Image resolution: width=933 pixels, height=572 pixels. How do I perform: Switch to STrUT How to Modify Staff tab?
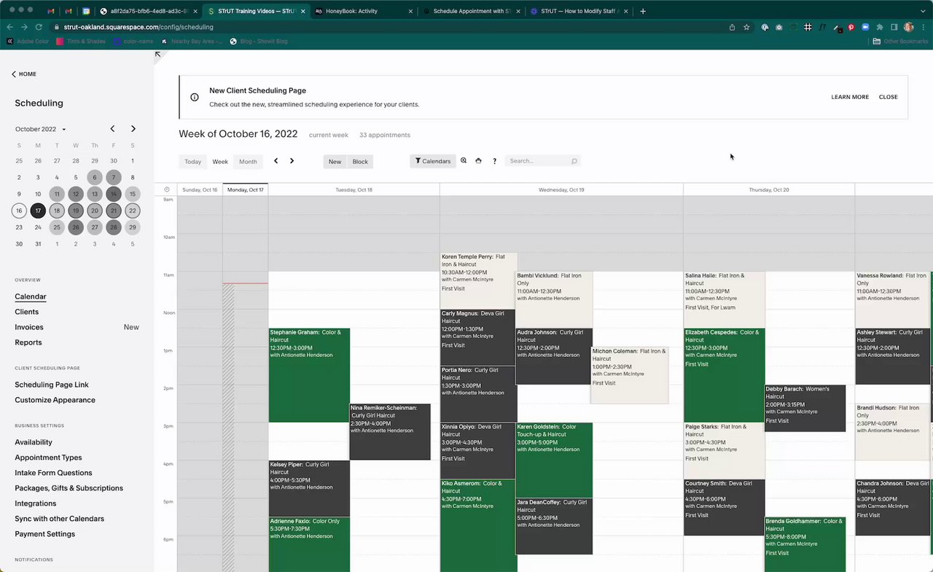[579, 11]
